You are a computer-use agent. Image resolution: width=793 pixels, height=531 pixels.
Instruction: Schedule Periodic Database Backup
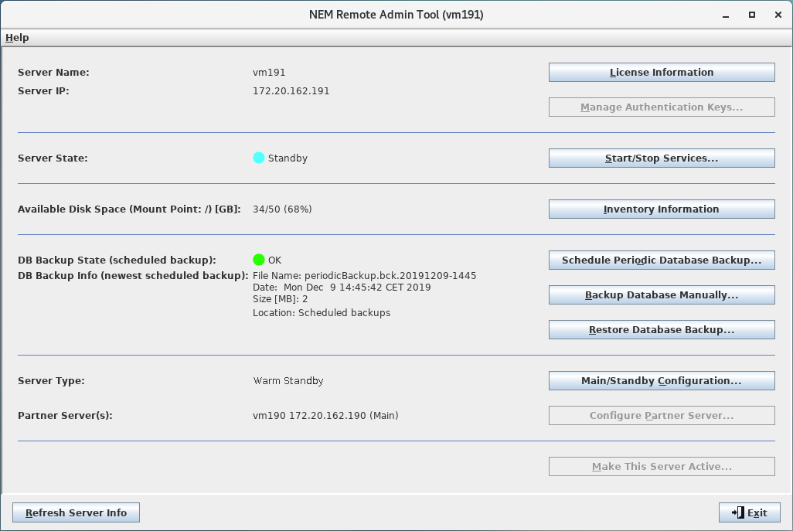pos(662,260)
